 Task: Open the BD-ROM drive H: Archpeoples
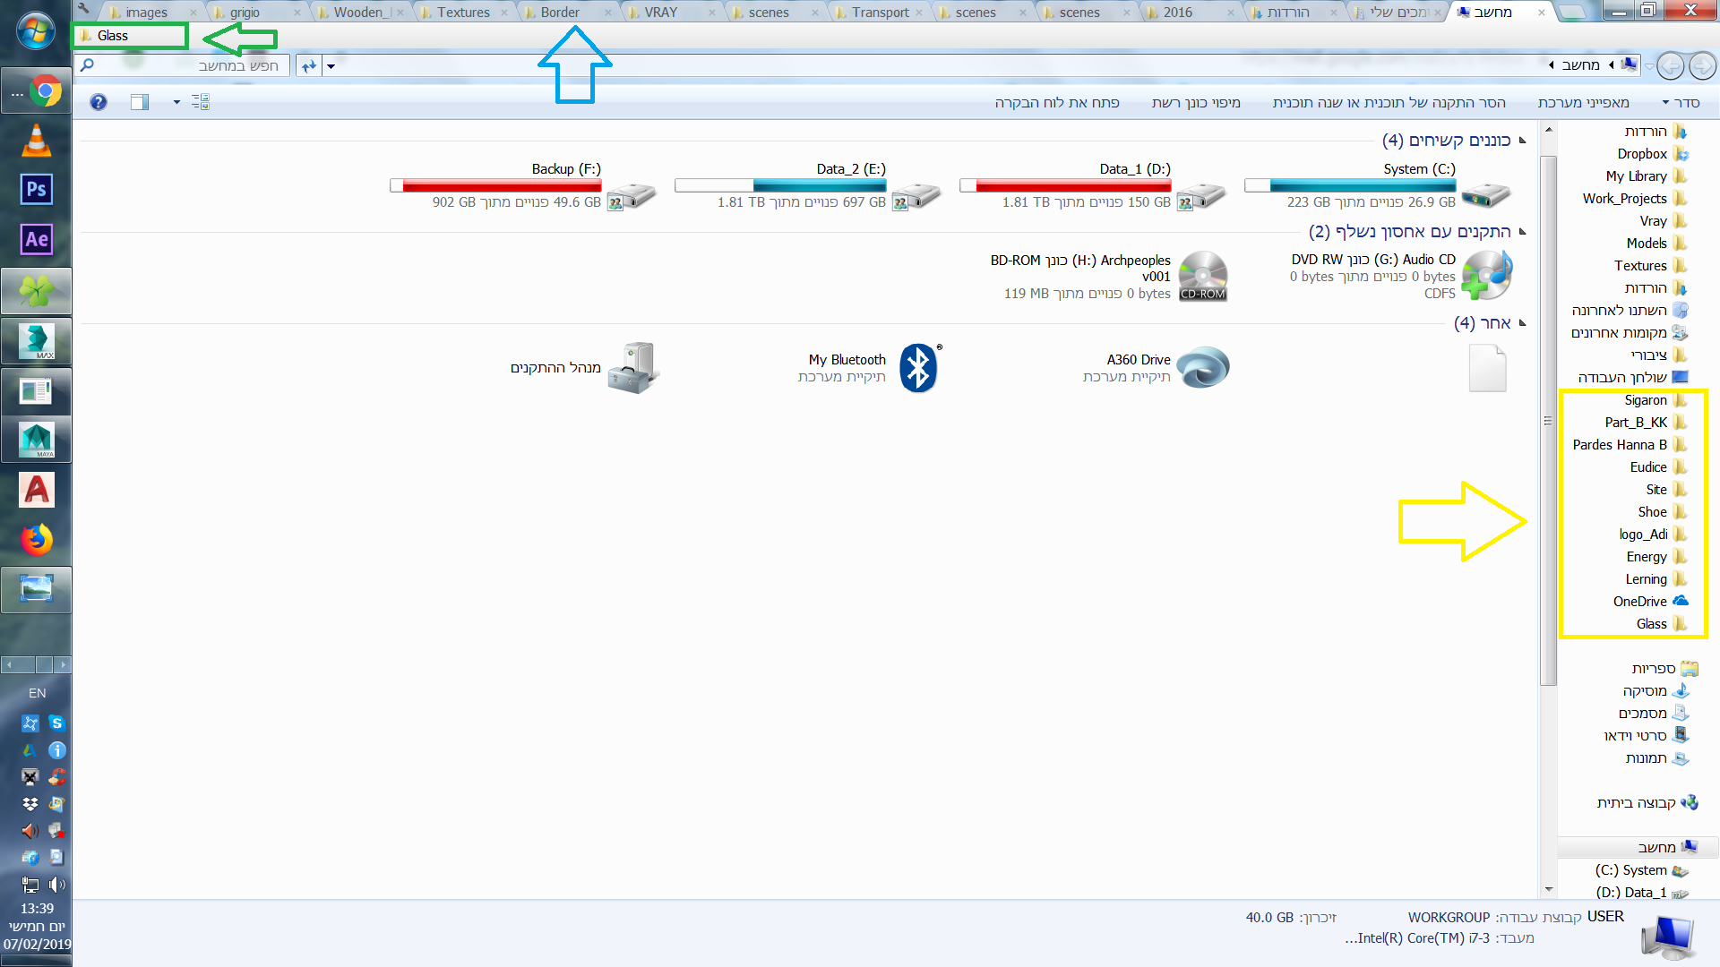pos(1202,276)
